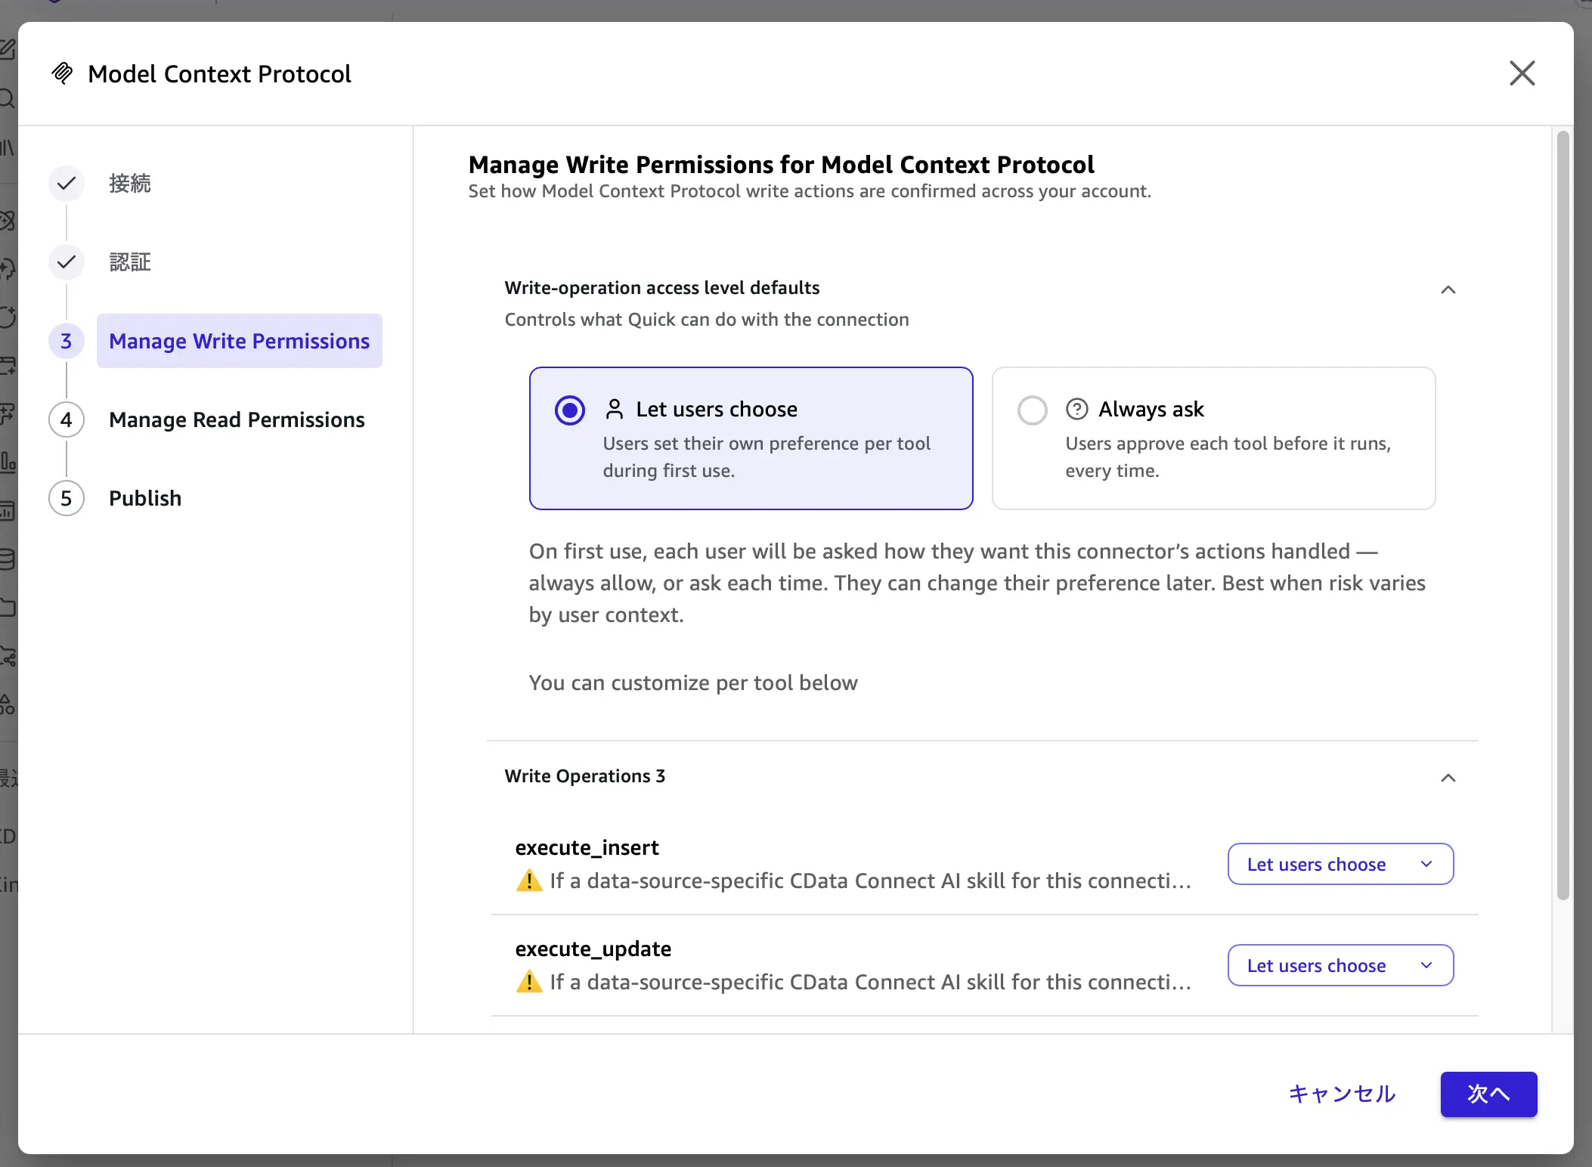Click the execute_insert tool name

587,847
